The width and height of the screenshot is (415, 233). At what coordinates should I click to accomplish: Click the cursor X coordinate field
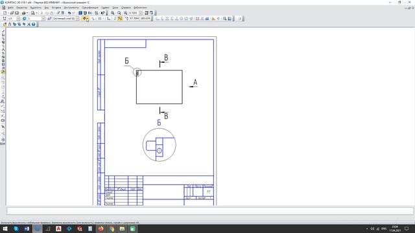[134, 19]
